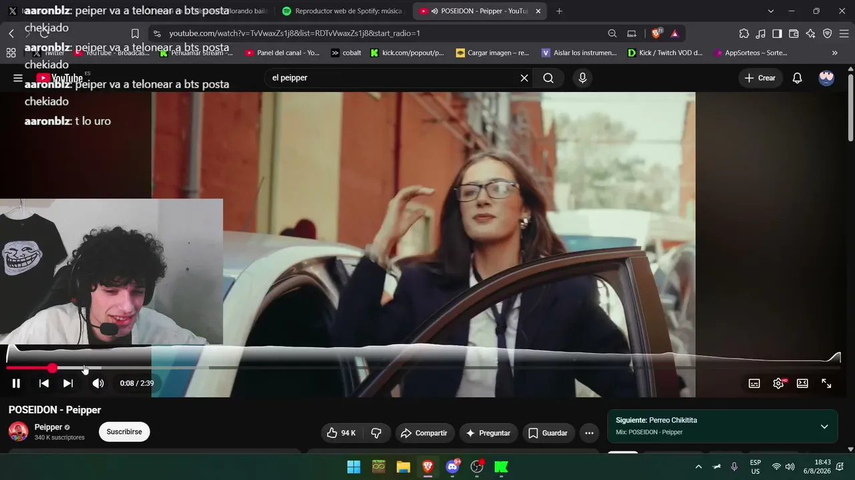
Task: Start voice search with the microphone
Action: 582,78
